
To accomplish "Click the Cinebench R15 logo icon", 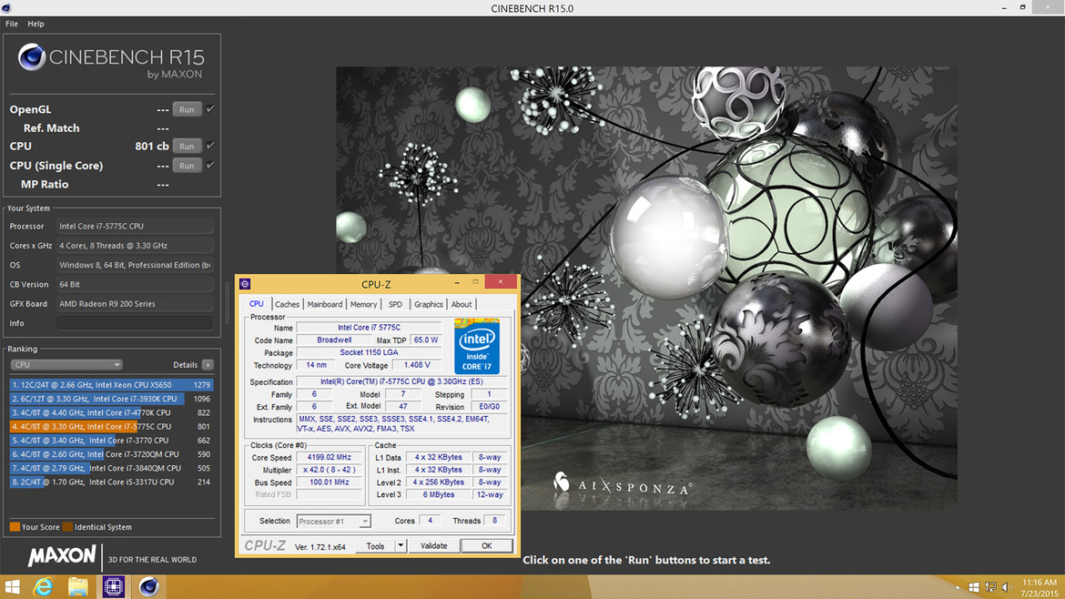I will pyautogui.click(x=31, y=57).
